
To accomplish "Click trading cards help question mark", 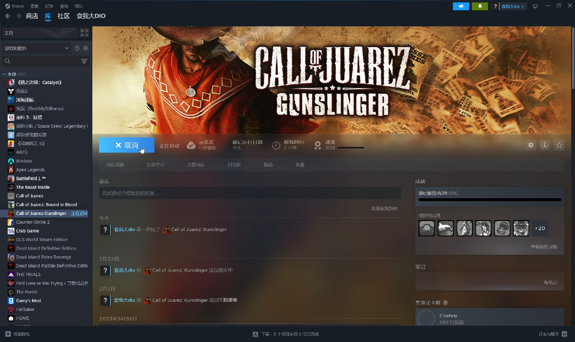I will (x=446, y=303).
